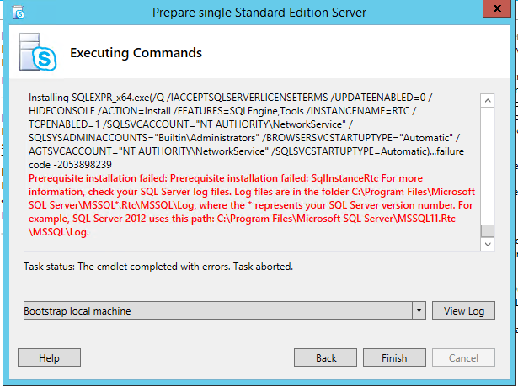Click the Executing Commands heading

point(136,53)
